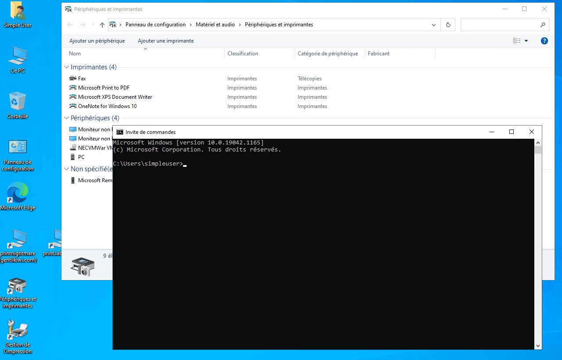
Task: Click the change view layout icon
Action: (517, 41)
